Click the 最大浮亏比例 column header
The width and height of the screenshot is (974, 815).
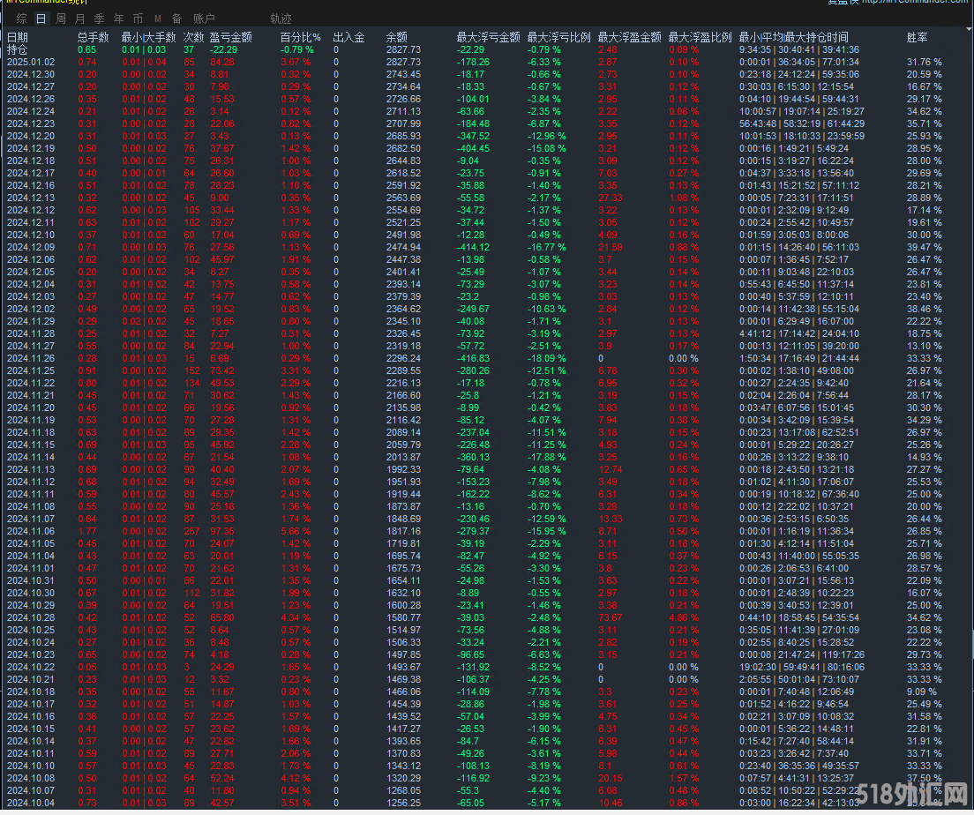point(559,37)
